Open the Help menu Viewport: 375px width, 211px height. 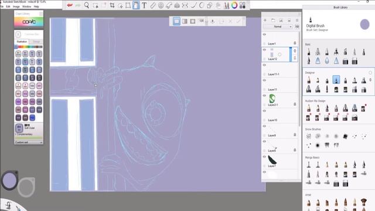(x=36, y=6)
